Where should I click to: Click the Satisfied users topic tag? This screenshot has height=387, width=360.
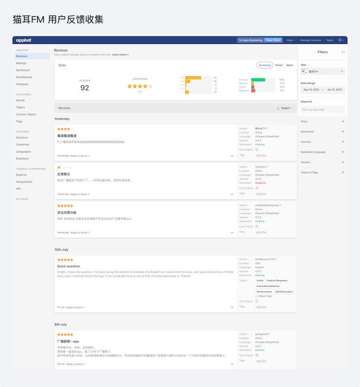[284, 292]
